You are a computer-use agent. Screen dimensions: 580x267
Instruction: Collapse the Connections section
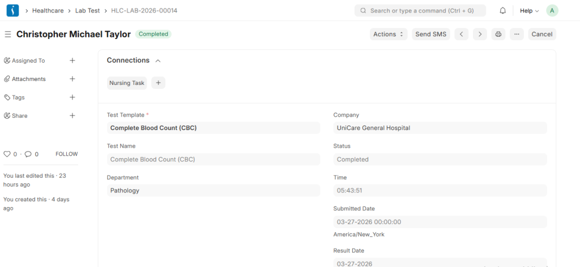coord(158,61)
